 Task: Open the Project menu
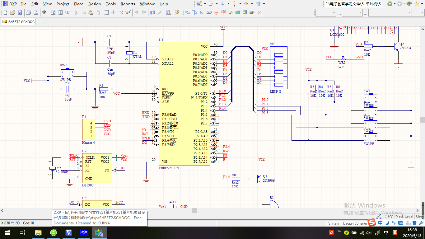pos(63,4)
